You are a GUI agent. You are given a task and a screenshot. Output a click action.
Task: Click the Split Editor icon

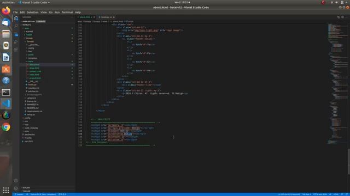pos(343,17)
